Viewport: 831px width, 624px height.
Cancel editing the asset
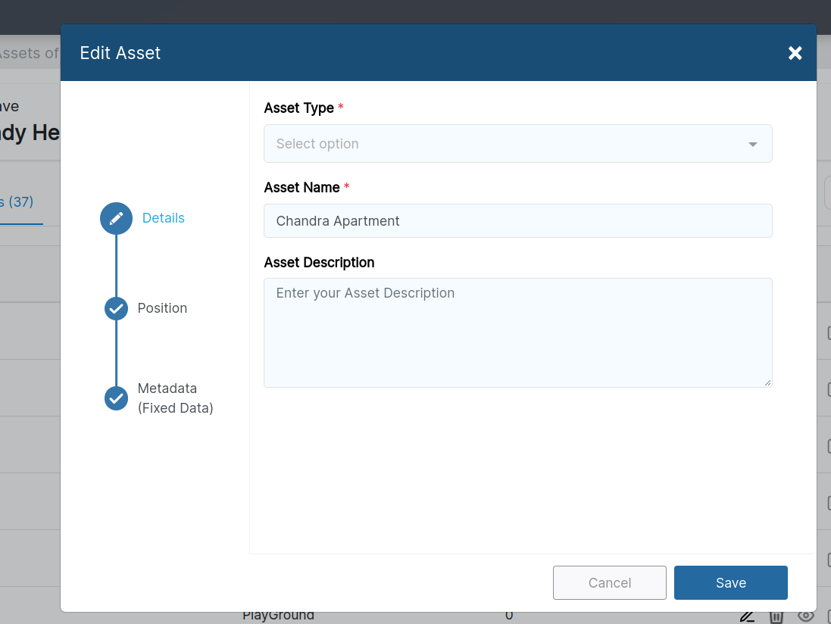pos(610,582)
